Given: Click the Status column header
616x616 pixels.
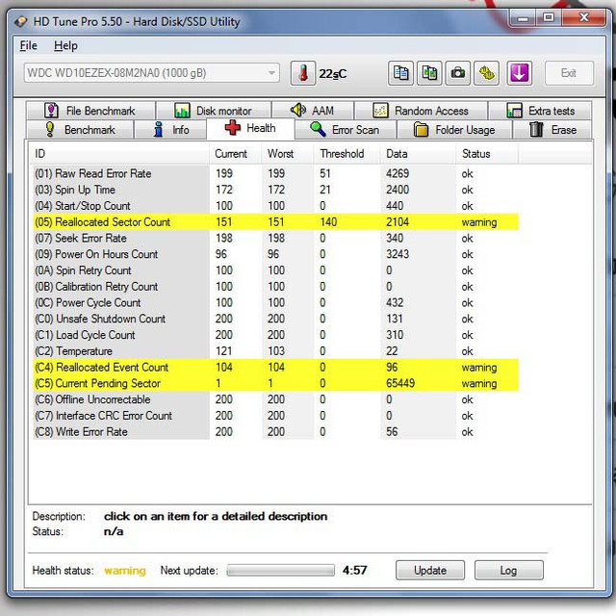Looking at the screenshot, I should (x=487, y=154).
